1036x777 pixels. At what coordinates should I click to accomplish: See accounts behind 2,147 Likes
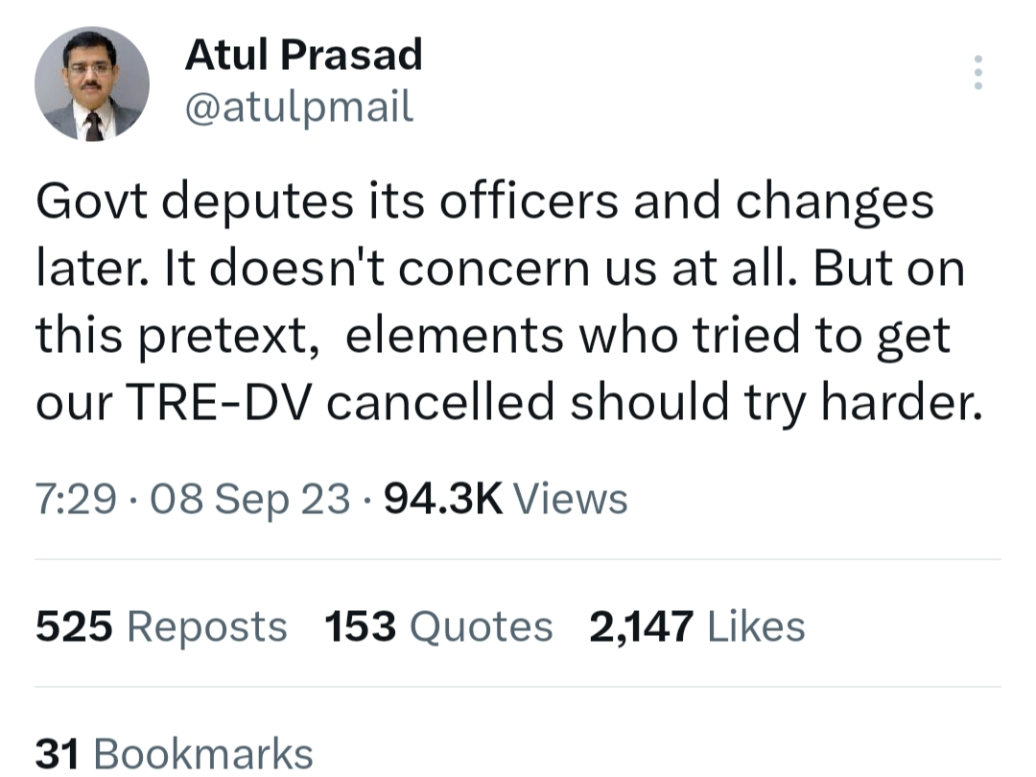tap(695, 625)
